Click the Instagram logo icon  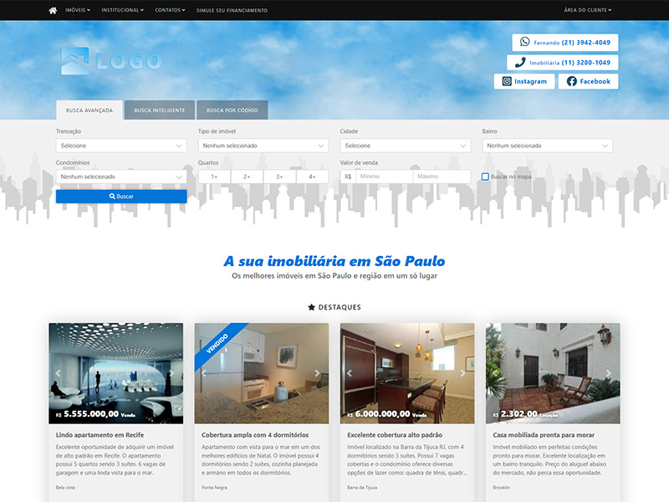pos(507,81)
